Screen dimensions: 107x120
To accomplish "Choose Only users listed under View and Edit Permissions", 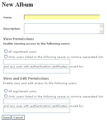I will [6, 96].
